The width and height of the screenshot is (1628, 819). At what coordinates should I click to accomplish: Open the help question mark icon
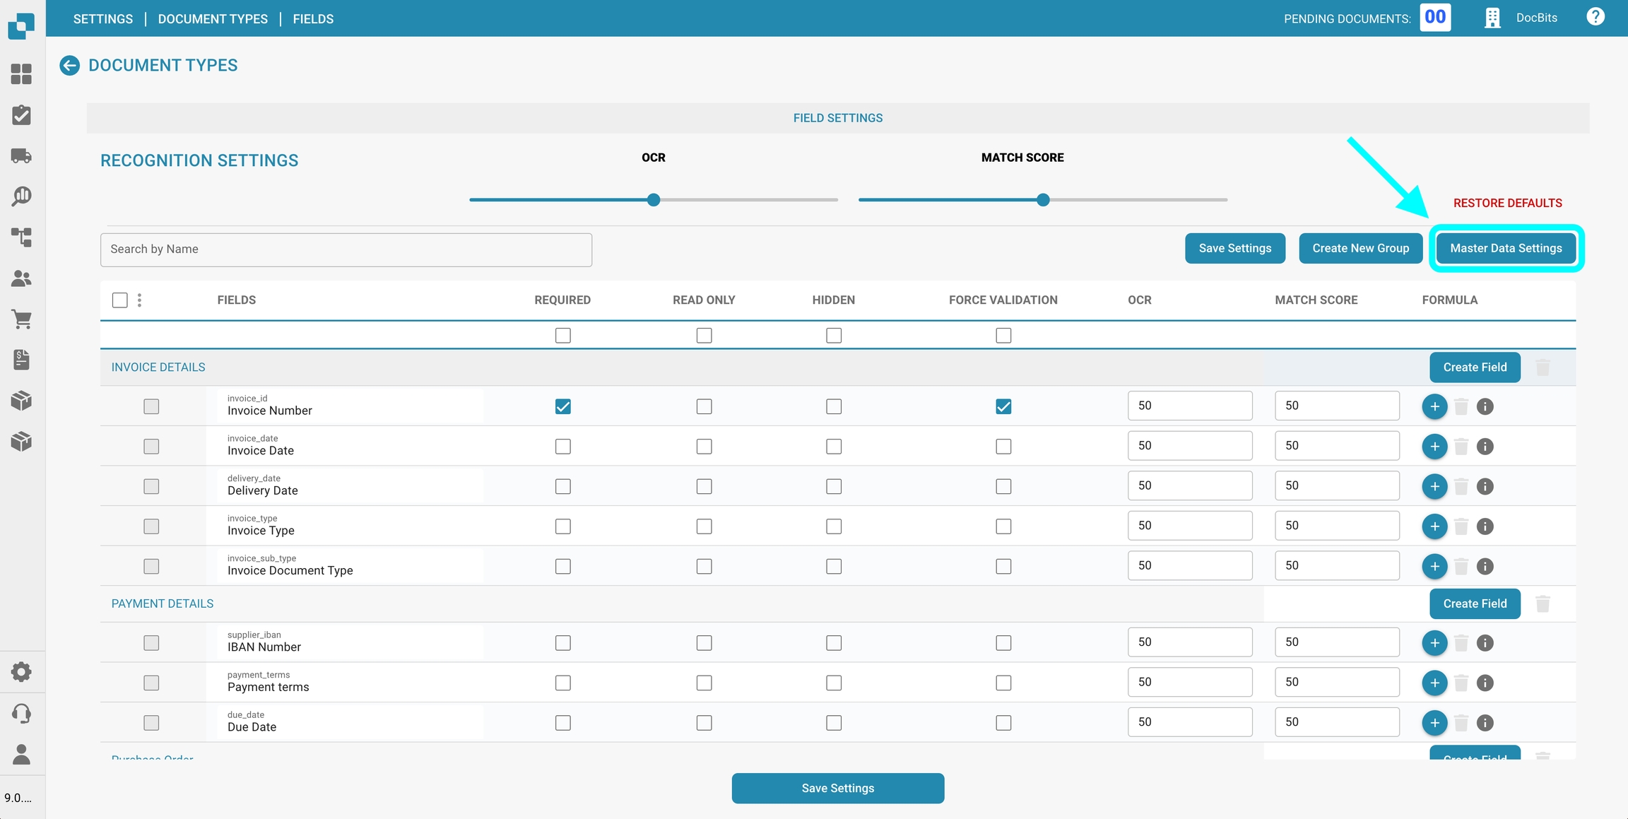[1595, 17]
